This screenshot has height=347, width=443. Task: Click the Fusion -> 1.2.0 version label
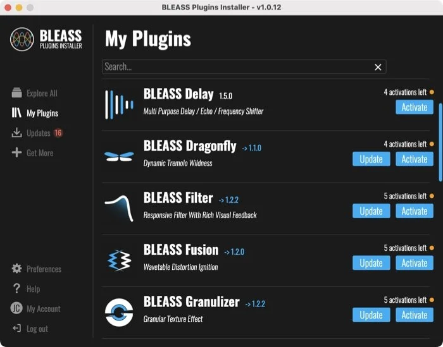234,252
